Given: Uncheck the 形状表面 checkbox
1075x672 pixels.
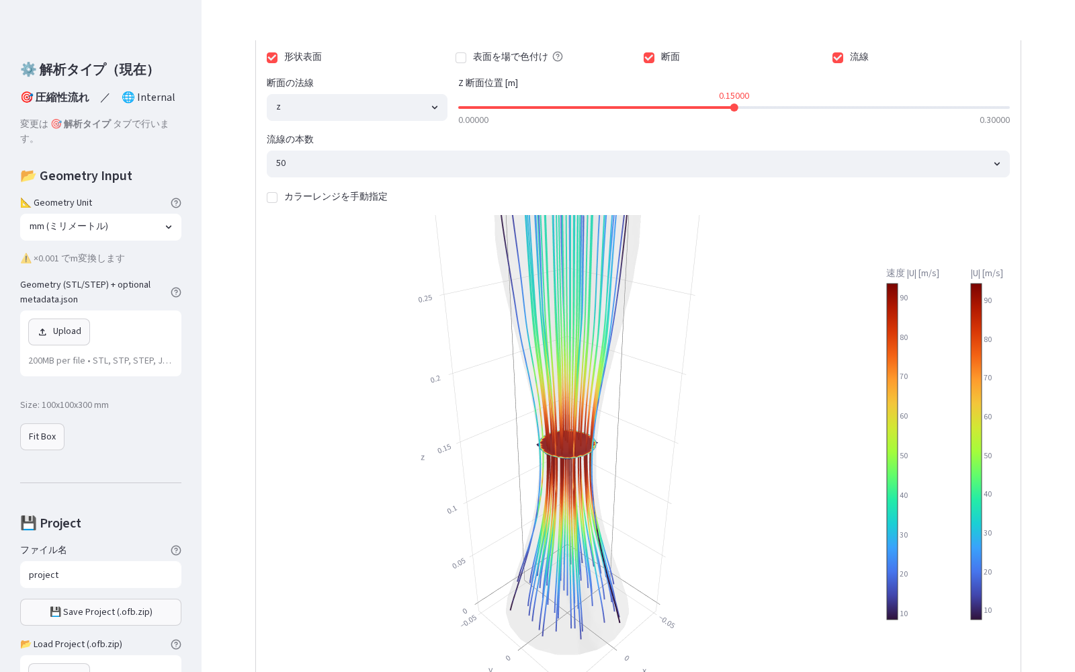Looking at the screenshot, I should click(x=272, y=58).
